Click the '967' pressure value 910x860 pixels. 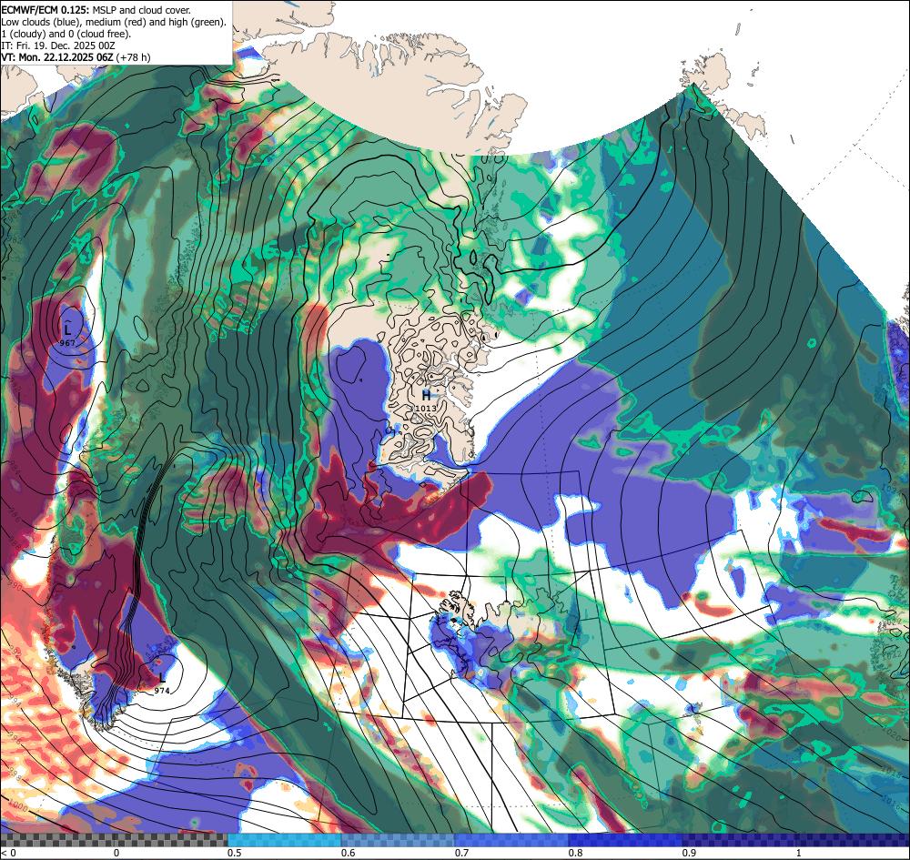67,343
